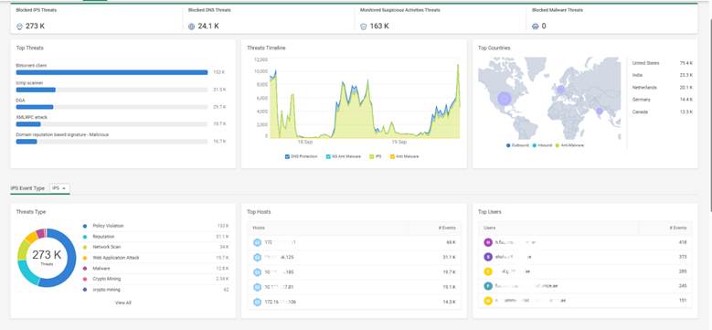Click the Bittorrent client threat bar

[x=112, y=72]
